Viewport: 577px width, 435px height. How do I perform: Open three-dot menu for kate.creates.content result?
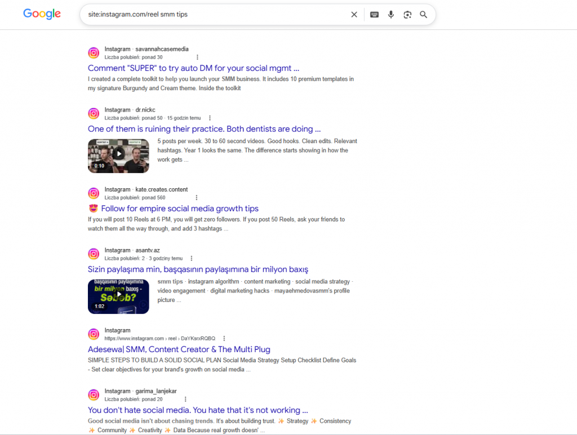point(197,198)
